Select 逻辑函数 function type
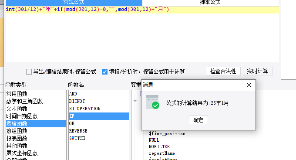This screenshot has width=296, height=160. click(36, 123)
